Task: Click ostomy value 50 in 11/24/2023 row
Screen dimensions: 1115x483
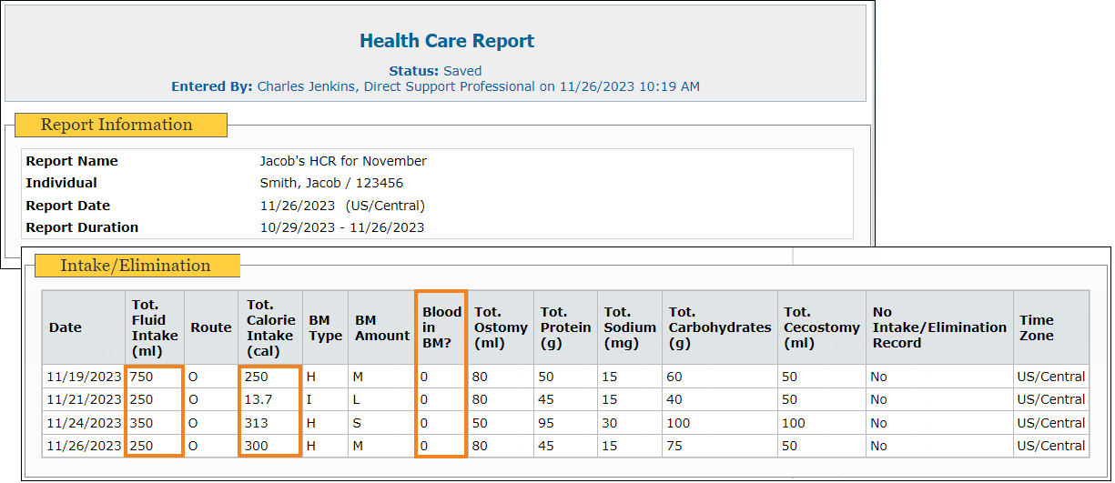Action: tap(501, 423)
